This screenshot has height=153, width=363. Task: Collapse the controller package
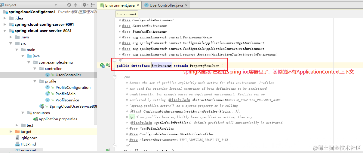click(x=35, y=68)
